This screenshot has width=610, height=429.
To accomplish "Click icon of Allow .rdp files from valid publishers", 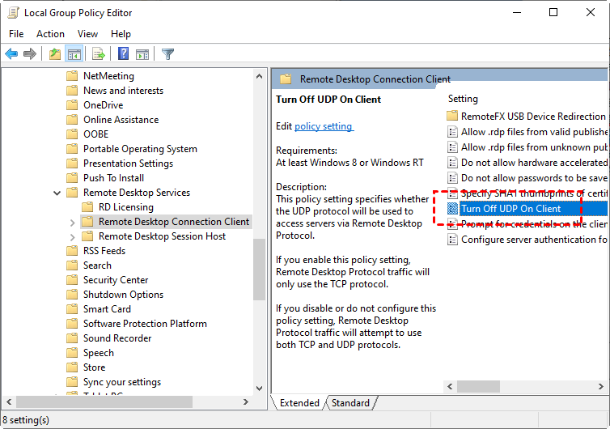I will (452, 132).
